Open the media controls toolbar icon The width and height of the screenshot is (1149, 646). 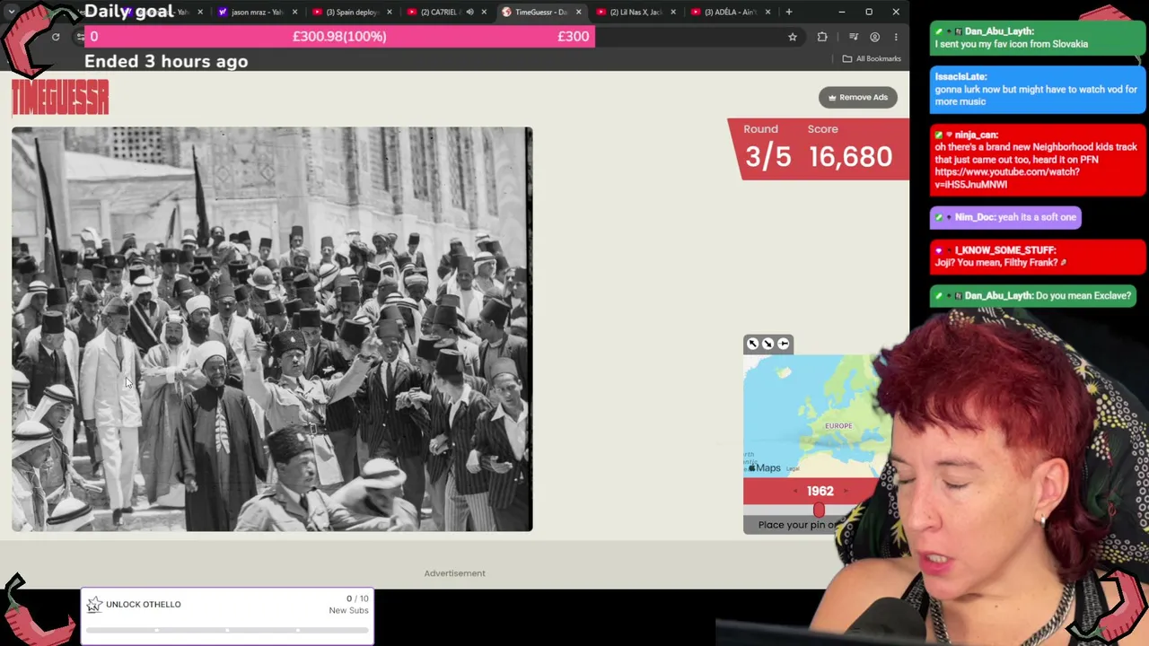click(854, 37)
